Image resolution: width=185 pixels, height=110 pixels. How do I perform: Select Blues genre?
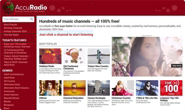(x=7, y=108)
